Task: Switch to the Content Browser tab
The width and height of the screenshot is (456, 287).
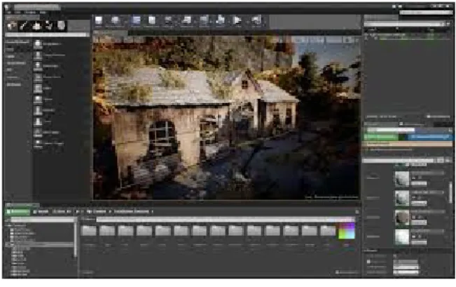Action: pos(22,205)
